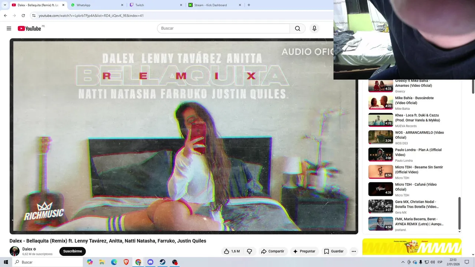Click the Bellaquita Remix video player
475x267 pixels.
184,136
